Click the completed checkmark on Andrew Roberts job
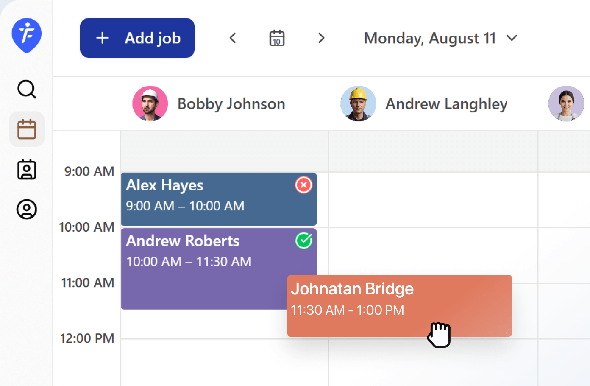 (x=303, y=241)
